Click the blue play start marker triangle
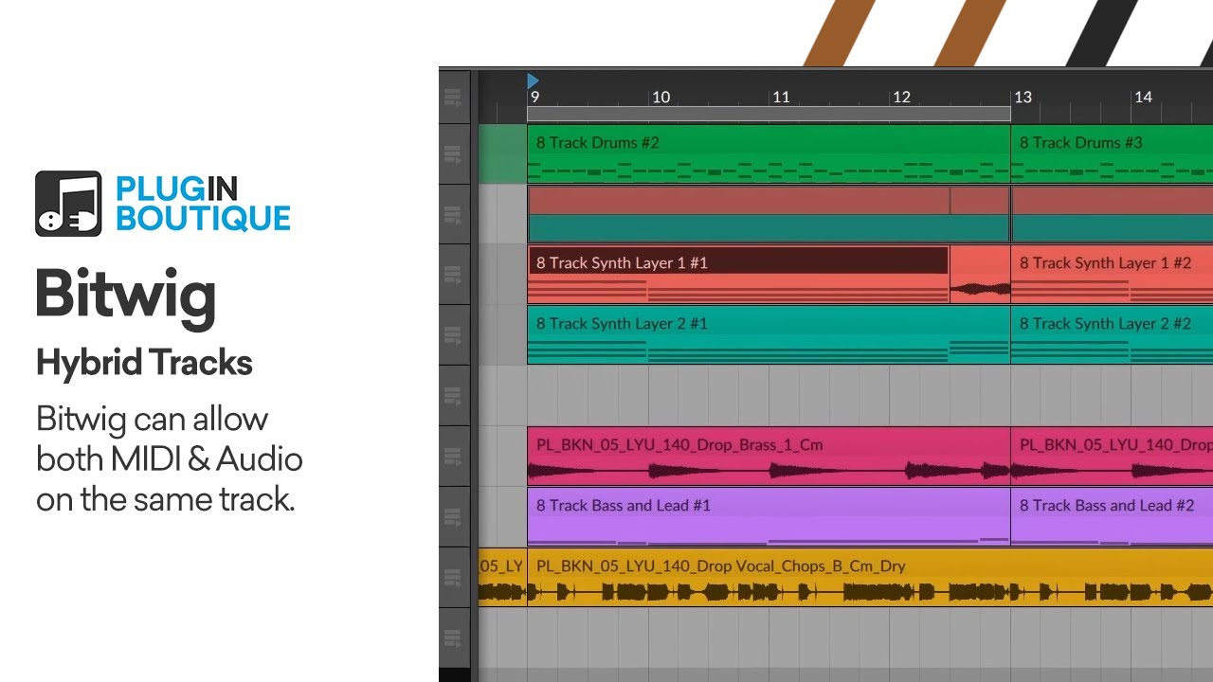Screen dimensions: 1213x682 tap(533, 81)
